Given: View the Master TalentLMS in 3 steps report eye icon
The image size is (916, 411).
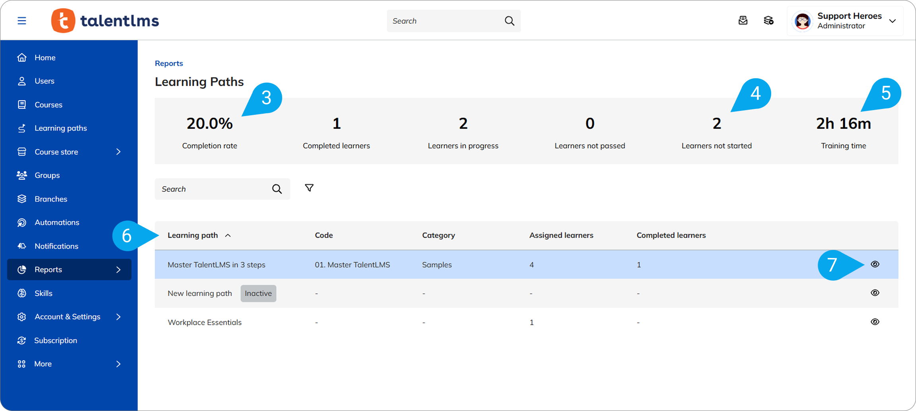Looking at the screenshot, I should 875,264.
